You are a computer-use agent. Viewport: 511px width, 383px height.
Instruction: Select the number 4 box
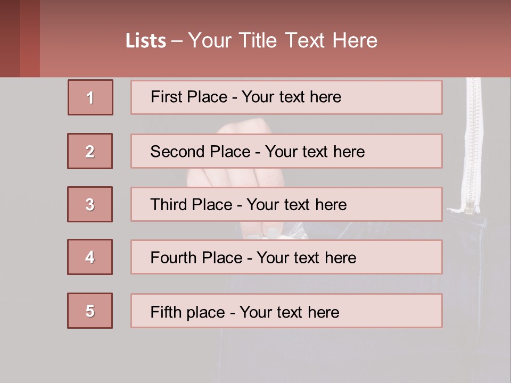pos(90,257)
